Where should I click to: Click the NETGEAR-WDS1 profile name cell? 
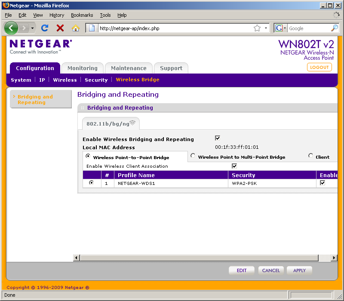[x=171, y=184]
